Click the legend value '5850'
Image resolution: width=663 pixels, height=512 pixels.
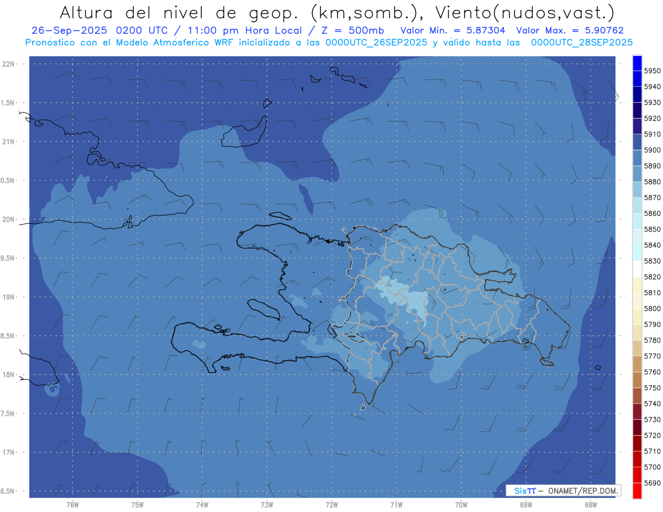[x=652, y=229]
